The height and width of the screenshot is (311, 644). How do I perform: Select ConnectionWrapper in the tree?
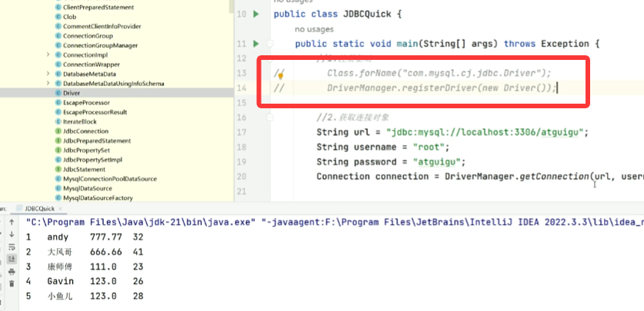(92, 65)
